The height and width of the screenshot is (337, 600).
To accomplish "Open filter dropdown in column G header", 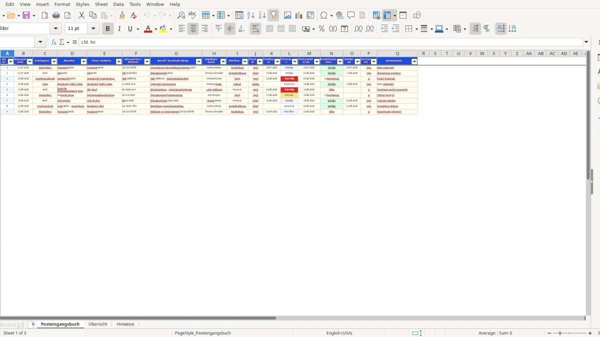I will [198, 61].
